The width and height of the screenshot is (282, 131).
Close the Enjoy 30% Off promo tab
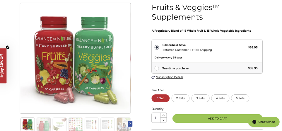[8, 47]
